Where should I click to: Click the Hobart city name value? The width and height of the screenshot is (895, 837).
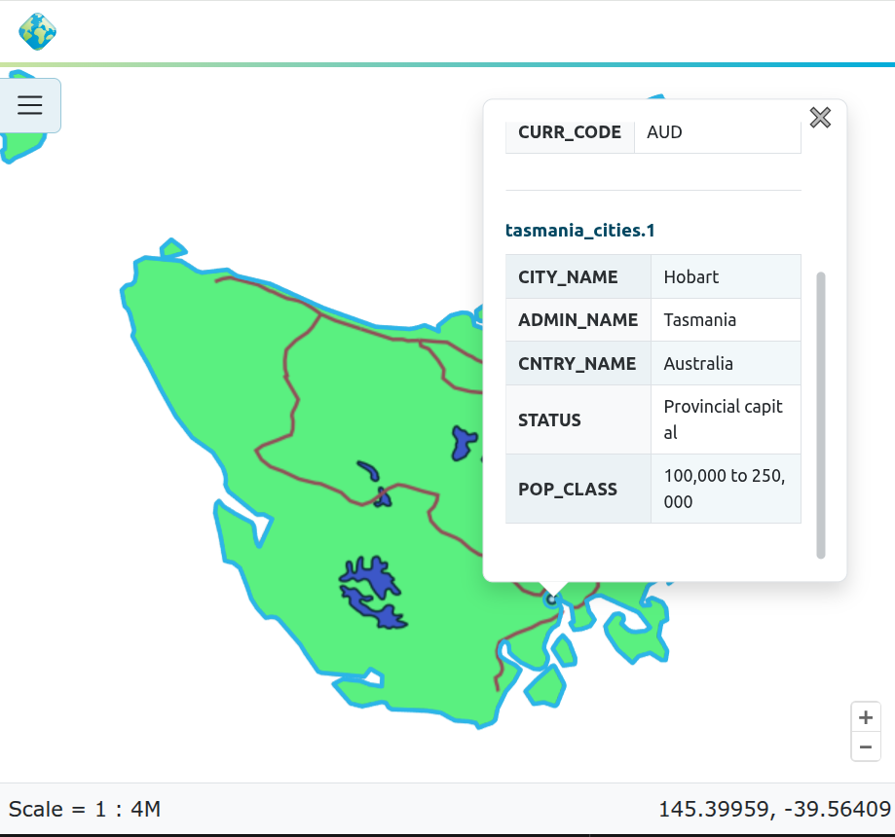tap(690, 277)
